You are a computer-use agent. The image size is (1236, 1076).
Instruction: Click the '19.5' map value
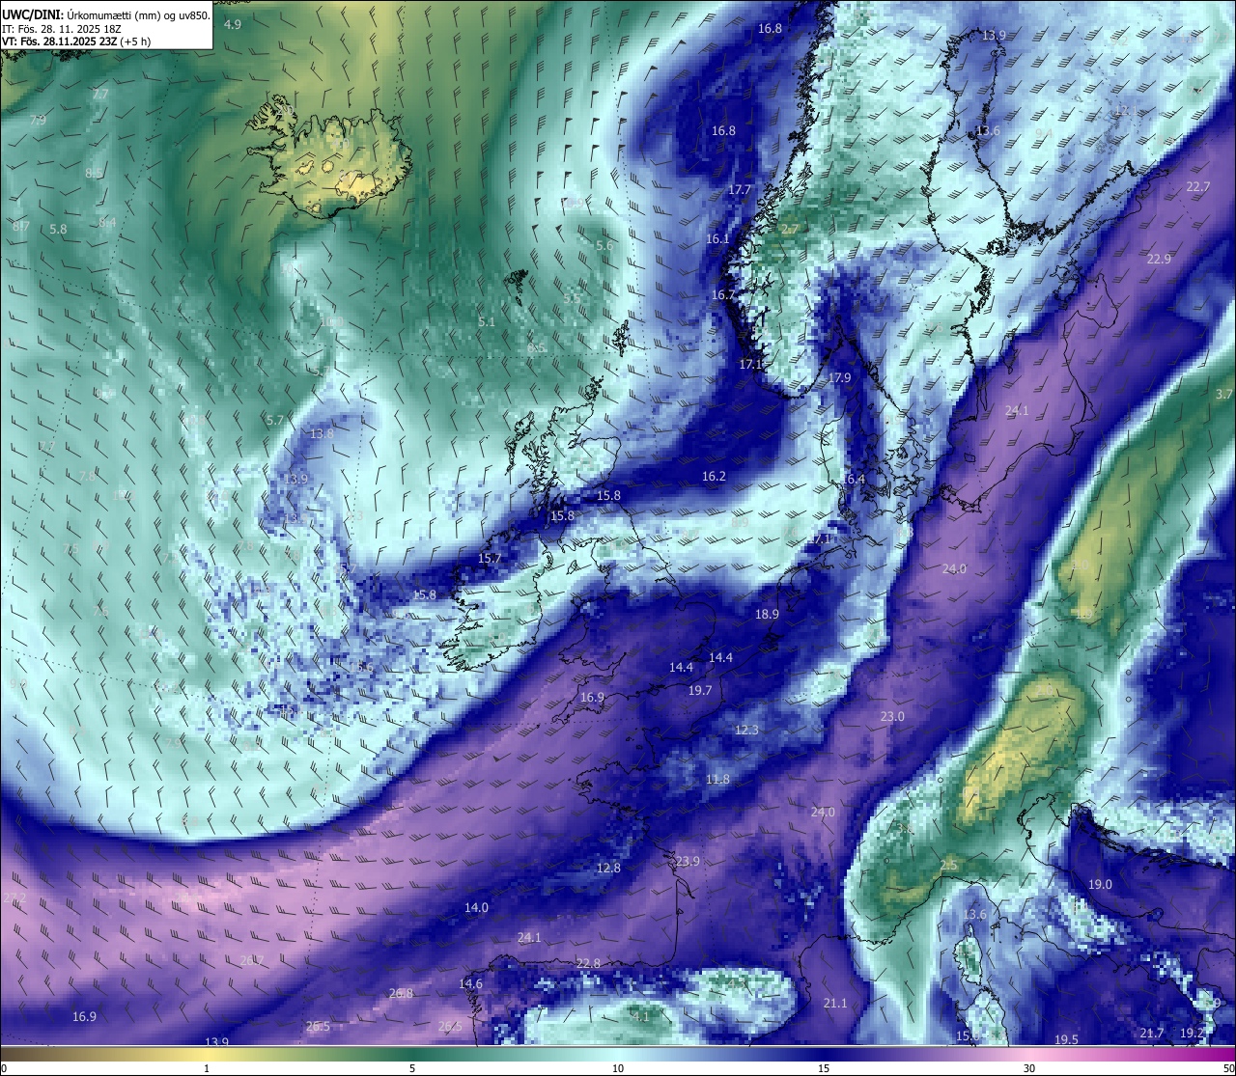(x=1066, y=1040)
